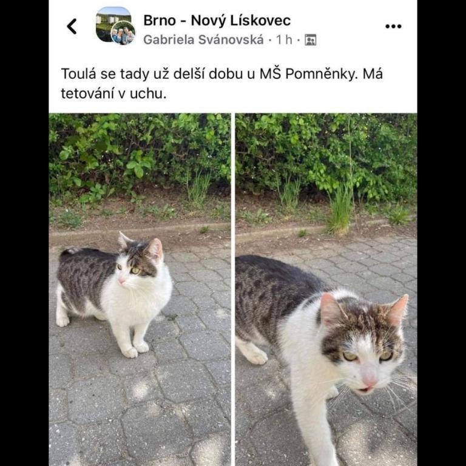Tap the green hedge in the left photo

coord(140,155)
